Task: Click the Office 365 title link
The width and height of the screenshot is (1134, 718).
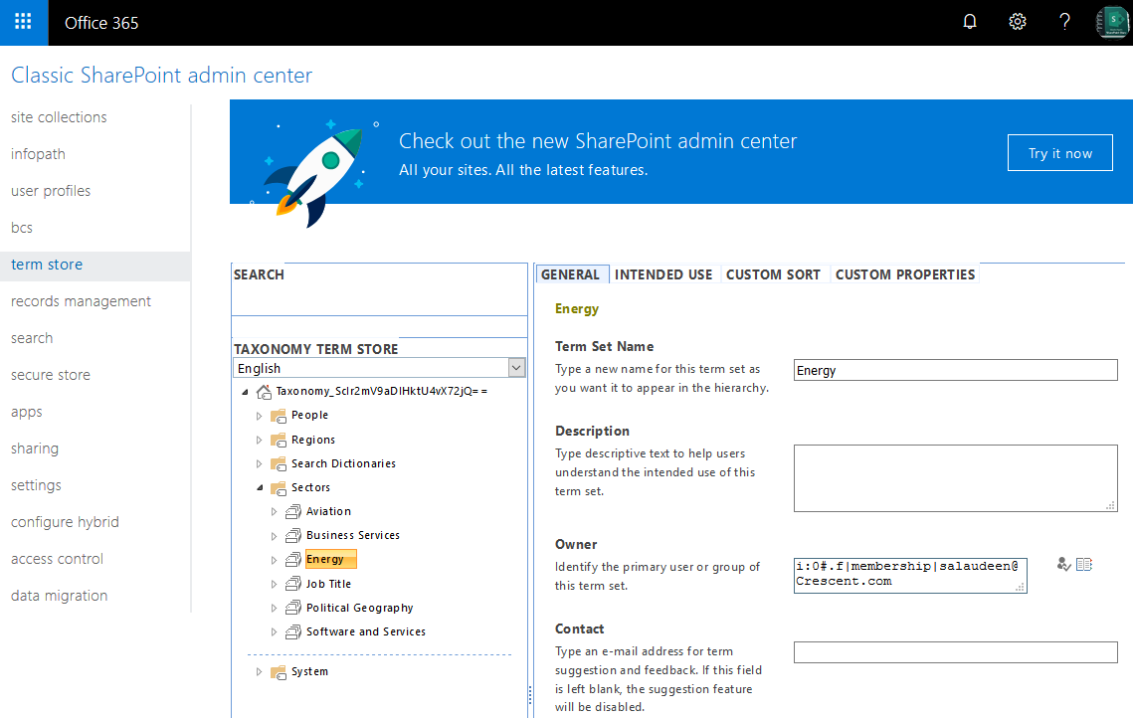Action: [x=101, y=23]
